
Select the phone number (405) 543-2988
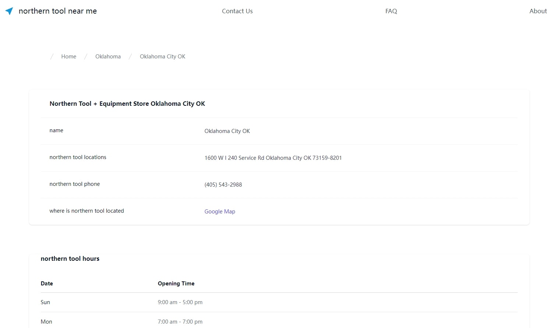coord(223,185)
